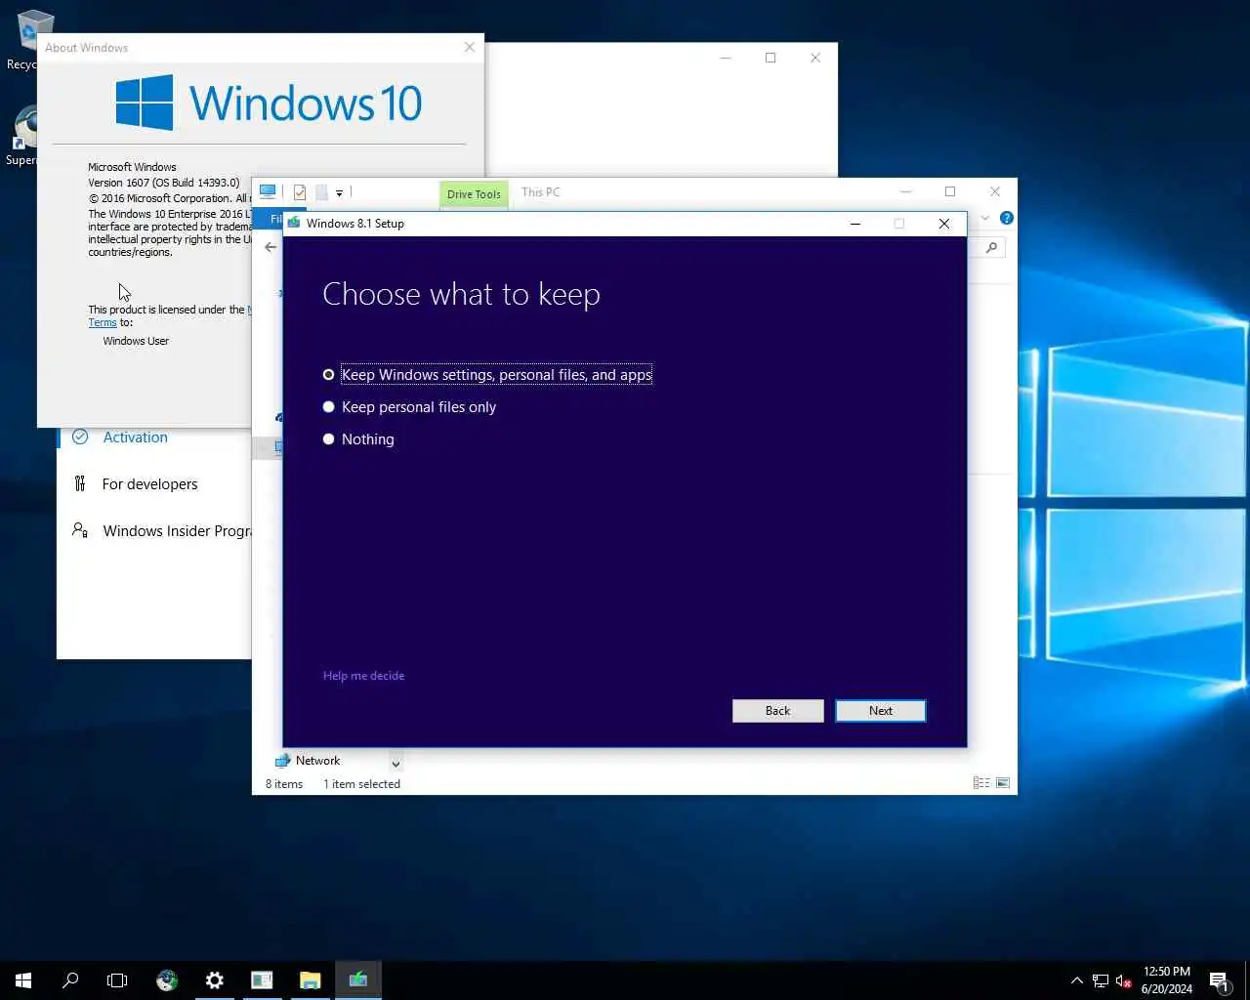Image resolution: width=1250 pixels, height=1000 pixels.
Task: Click the Back button in Setup
Action: pyautogui.click(x=778, y=711)
